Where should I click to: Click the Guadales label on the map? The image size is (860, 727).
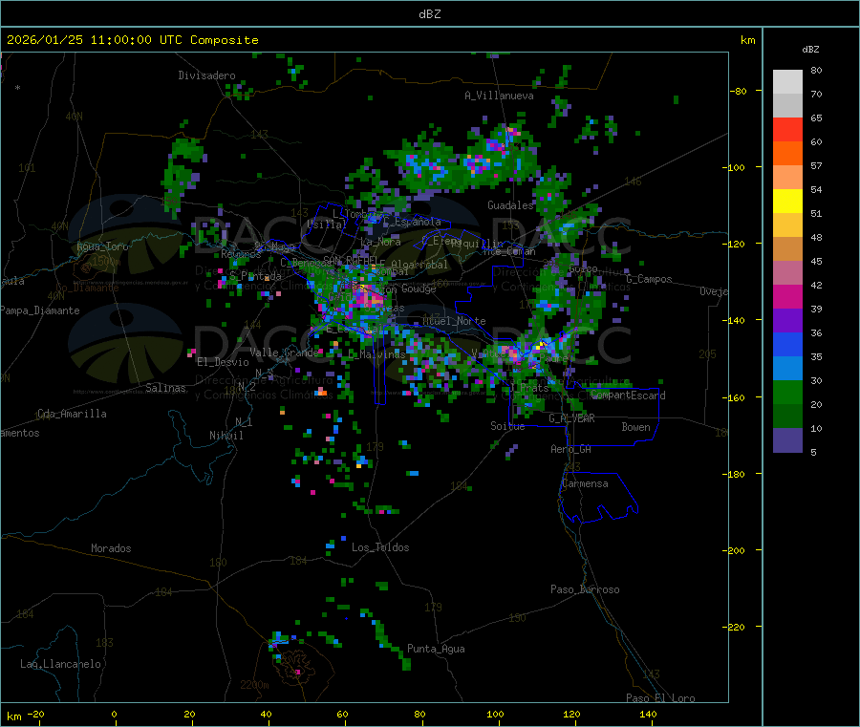coord(510,205)
